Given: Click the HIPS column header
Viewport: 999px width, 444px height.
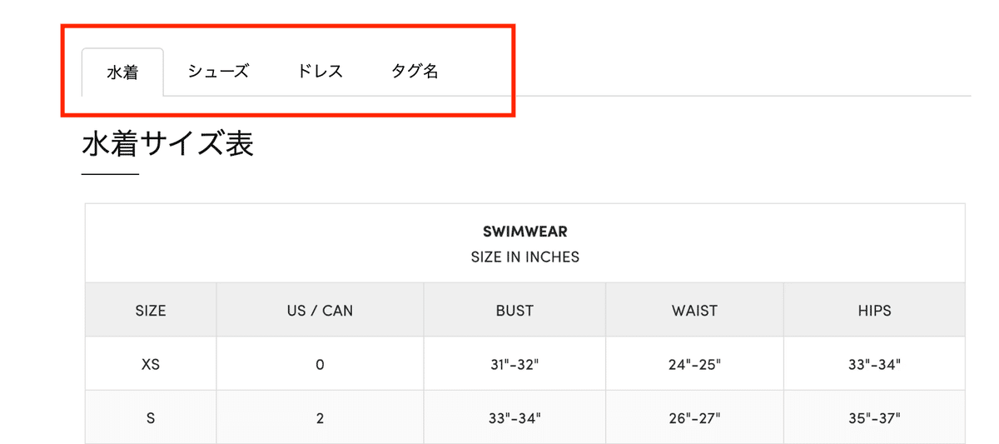Looking at the screenshot, I should 874,310.
